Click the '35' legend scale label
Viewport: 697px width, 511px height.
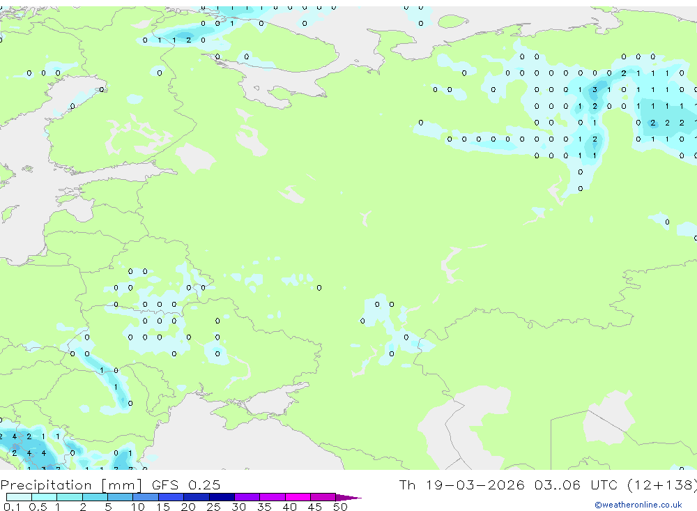coord(264,507)
